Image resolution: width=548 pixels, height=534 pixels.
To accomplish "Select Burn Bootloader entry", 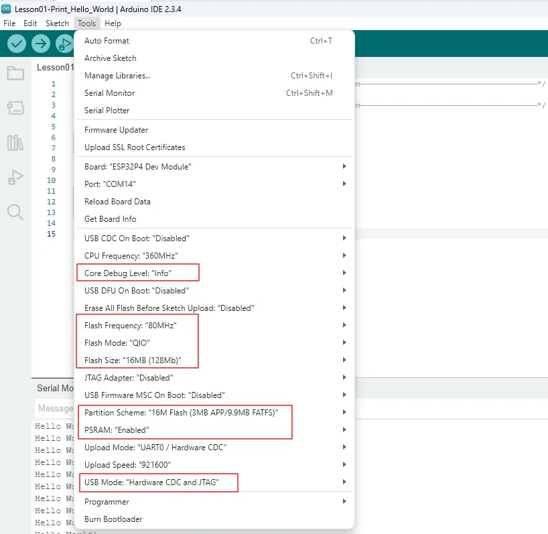I will coord(214,519).
